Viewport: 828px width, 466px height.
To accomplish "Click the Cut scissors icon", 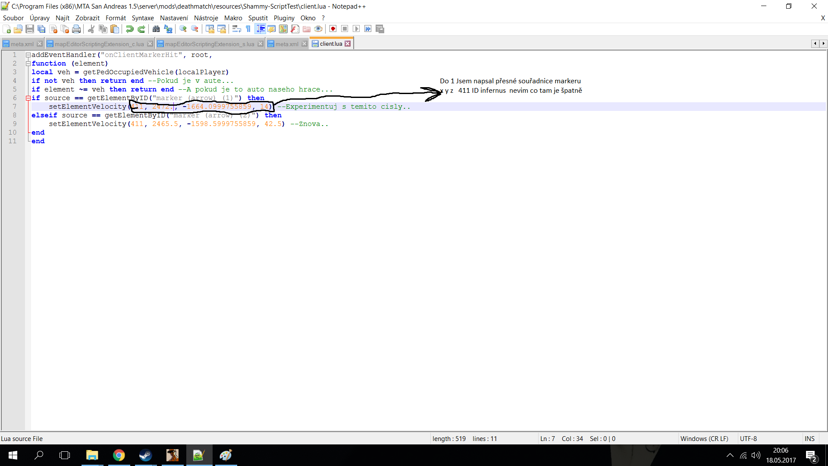I will pos(91,29).
